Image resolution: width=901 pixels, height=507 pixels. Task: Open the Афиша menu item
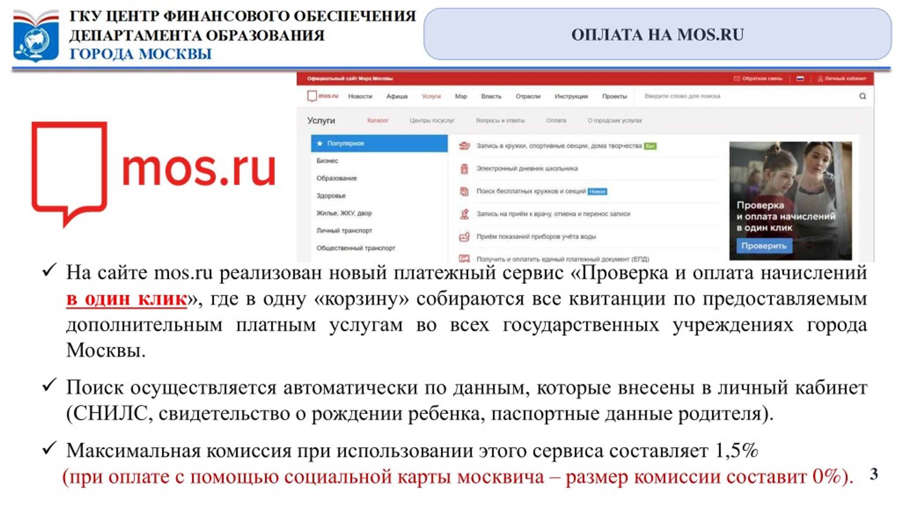397,96
